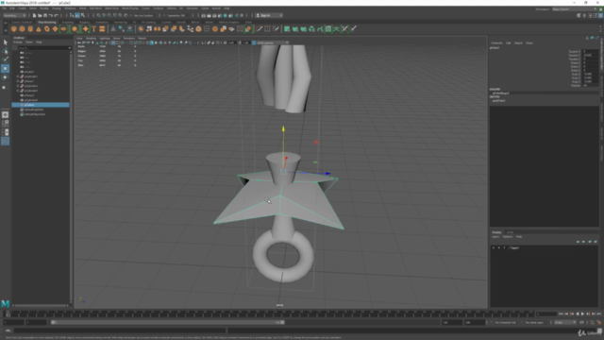Screen dimensions: 604x340
Task: Click on the time slider ruler
Action: coord(270,314)
